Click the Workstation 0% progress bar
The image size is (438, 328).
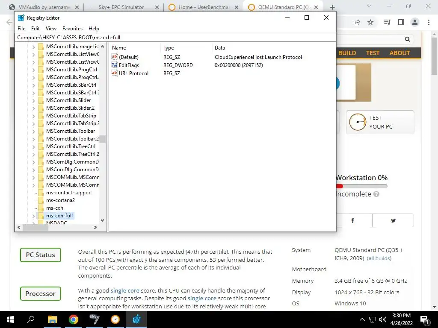361,186
